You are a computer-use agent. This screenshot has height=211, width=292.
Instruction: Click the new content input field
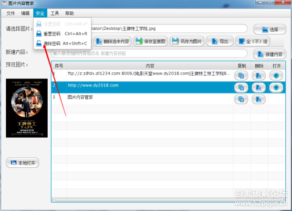point(149,53)
